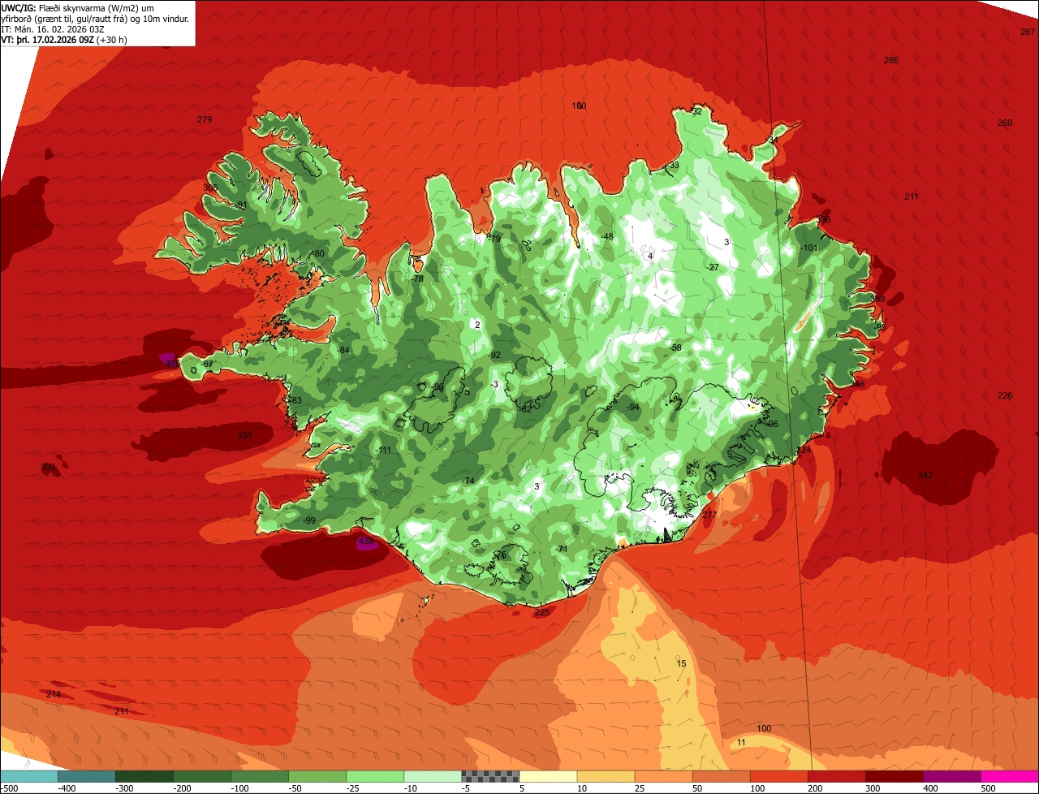Click the map value -58
The height and width of the screenshot is (794, 1039).
point(675,347)
